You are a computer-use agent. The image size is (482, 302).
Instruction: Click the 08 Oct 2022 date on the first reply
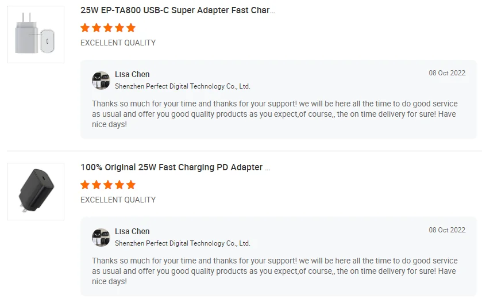pyautogui.click(x=447, y=73)
